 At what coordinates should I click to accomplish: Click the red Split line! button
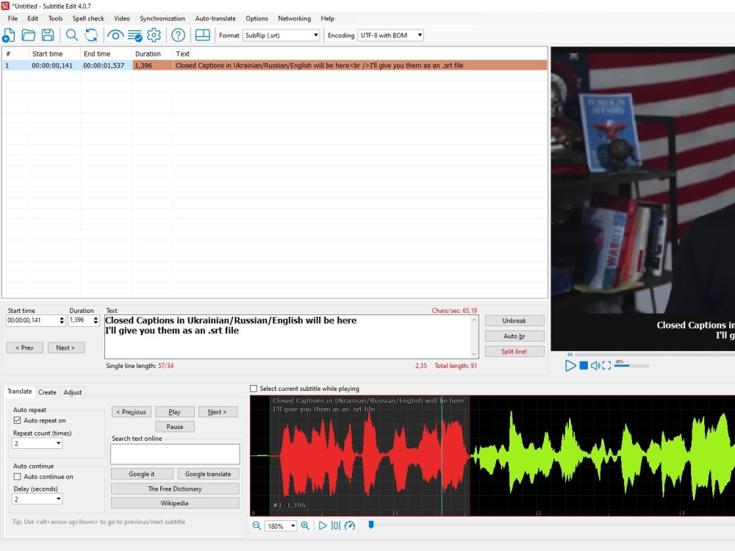tap(514, 351)
